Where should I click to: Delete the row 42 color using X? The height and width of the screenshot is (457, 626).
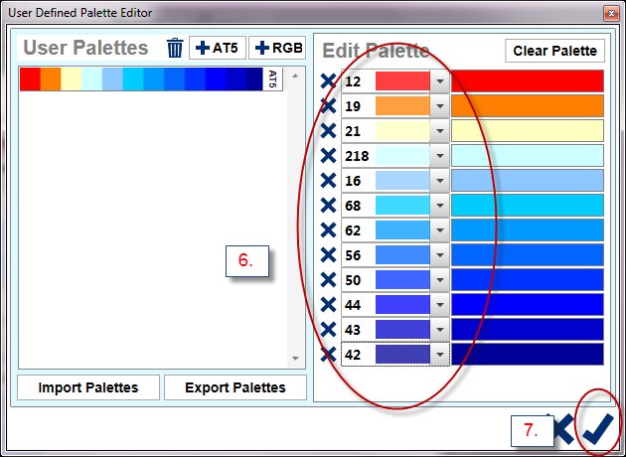click(328, 354)
